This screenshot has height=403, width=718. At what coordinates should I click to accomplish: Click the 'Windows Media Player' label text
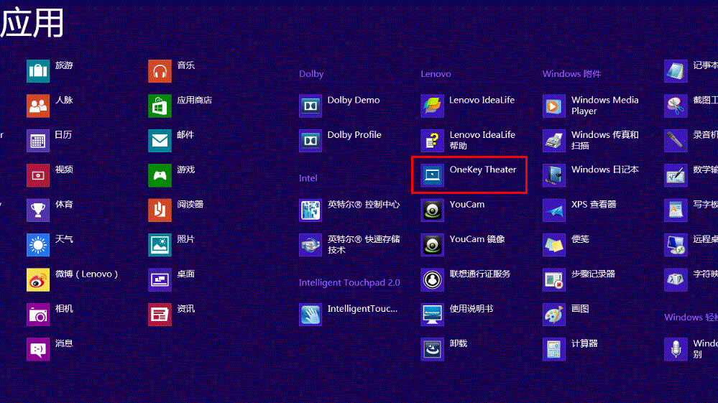coord(605,106)
